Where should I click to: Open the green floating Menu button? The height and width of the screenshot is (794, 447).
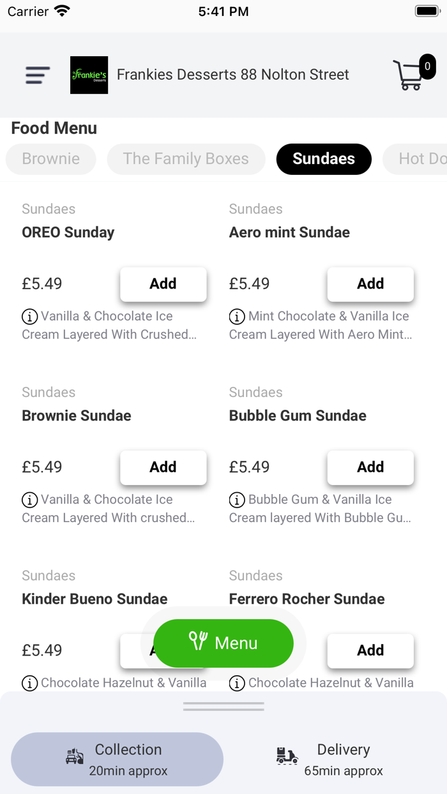click(x=223, y=643)
